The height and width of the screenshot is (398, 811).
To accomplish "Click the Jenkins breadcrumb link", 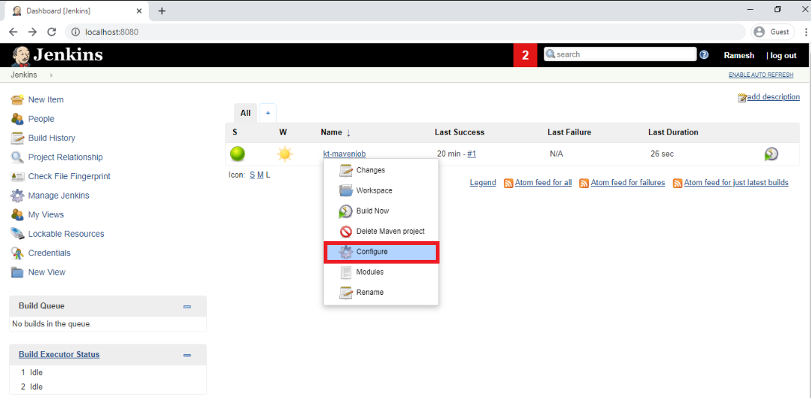I will [x=24, y=75].
